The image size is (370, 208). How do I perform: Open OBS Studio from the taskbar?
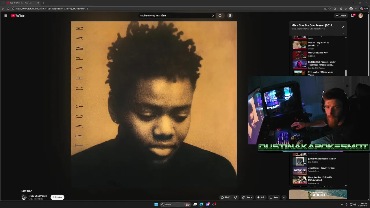point(214,205)
